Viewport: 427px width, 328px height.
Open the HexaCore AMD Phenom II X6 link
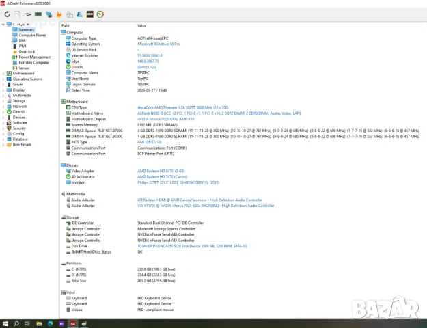tap(182, 107)
